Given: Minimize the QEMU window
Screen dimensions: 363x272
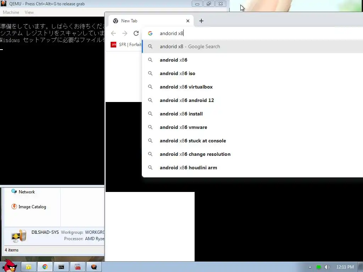Looking at the screenshot, I should (197, 4).
